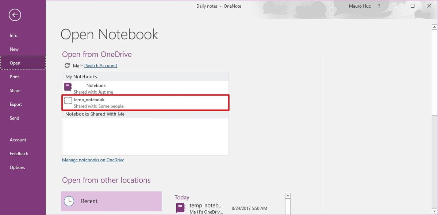Refresh the OneDrive account with the sync icon

(67, 66)
